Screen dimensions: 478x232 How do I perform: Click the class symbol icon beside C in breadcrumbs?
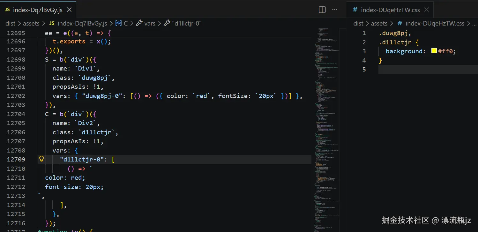click(x=119, y=23)
